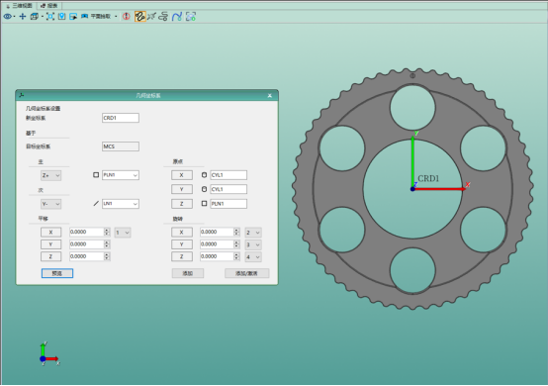Click the translation Z value field

pos(87,256)
